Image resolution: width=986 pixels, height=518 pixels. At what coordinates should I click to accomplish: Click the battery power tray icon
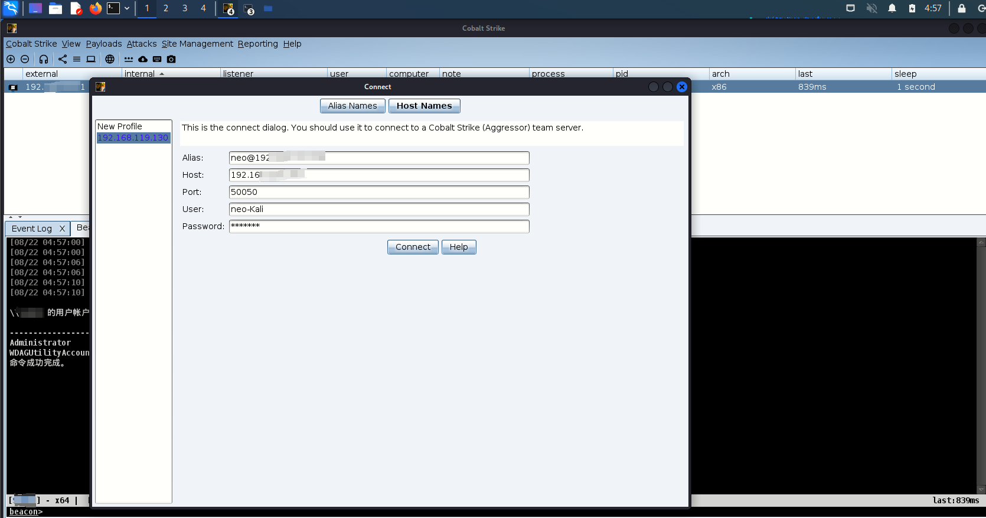[912, 8]
